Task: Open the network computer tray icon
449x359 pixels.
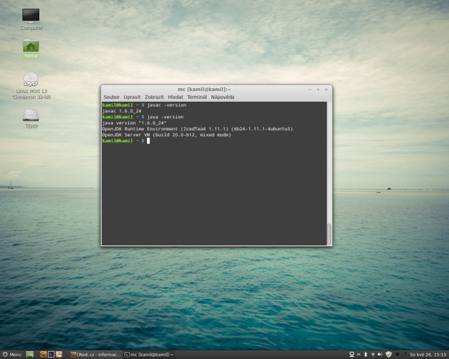Action: pyautogui.click(x=352, y=354)
